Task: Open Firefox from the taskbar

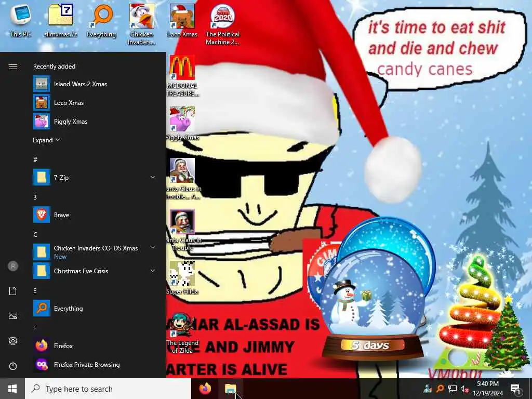Action: pyautogui.click(x=205, y=389)
